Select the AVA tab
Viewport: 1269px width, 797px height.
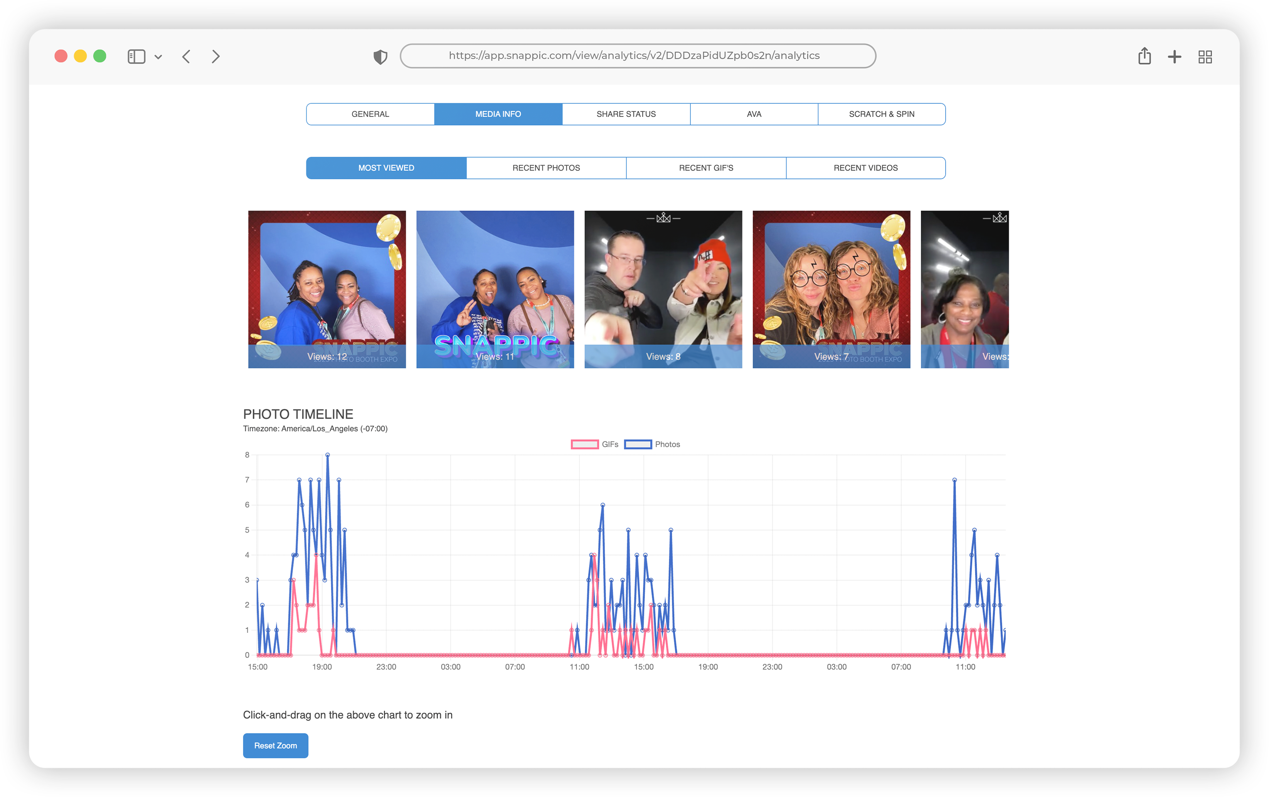point(754,114)
